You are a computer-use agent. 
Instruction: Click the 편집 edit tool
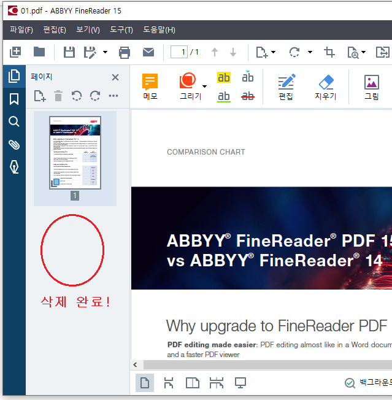coord(286,87)
